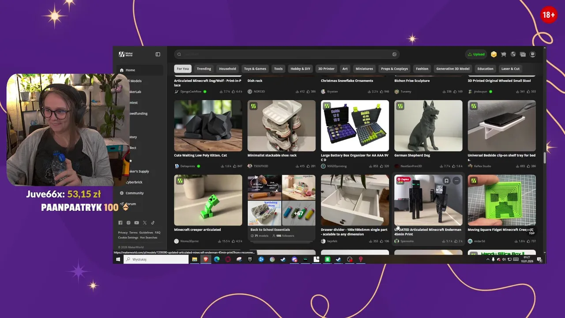Open the Privacy footer link
Viewport: 565px width, 318px height.
tap(123, 232)
